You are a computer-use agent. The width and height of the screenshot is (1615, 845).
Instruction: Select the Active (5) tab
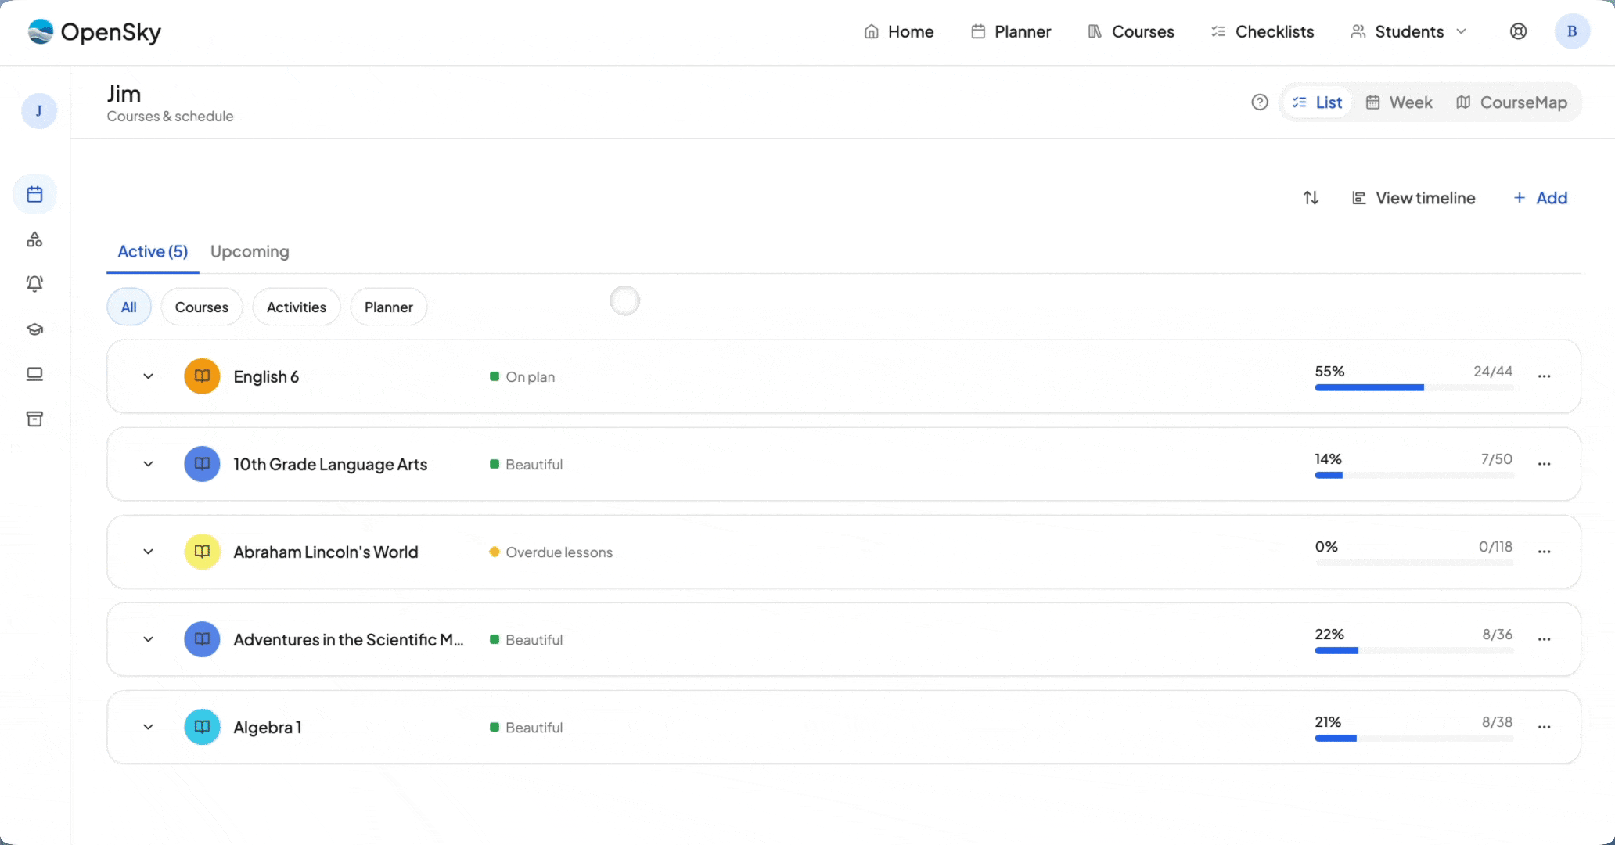(x=153, y=252)
